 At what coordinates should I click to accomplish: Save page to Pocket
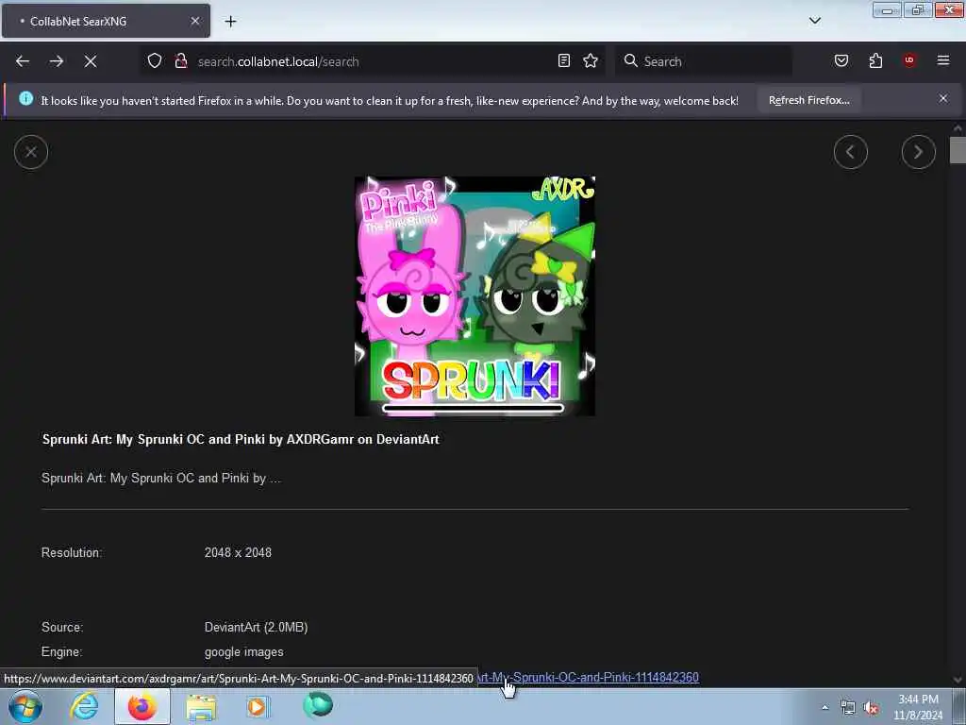(841, 60)
